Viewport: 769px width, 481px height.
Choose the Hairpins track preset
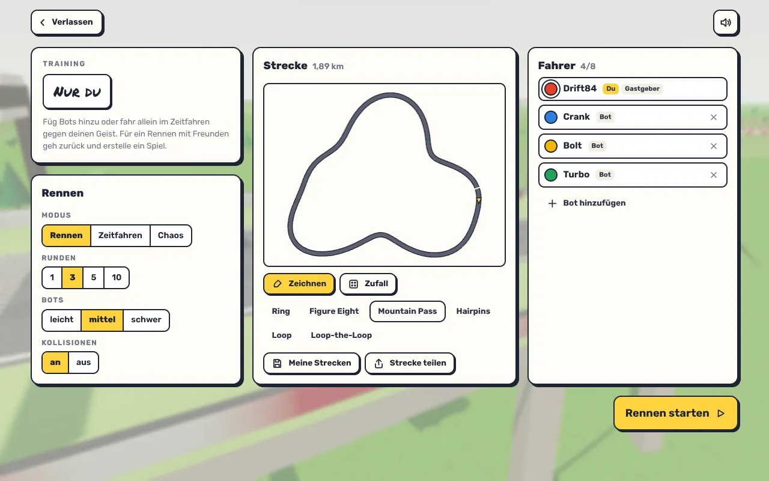coord(473,311)
